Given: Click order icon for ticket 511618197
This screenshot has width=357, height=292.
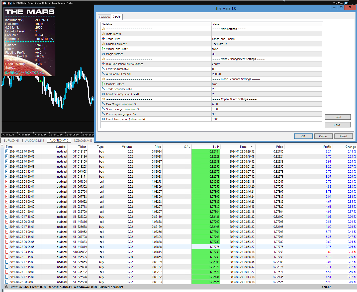Looking at the screenshot, I should pyautogui.click(x=7, y=152).
